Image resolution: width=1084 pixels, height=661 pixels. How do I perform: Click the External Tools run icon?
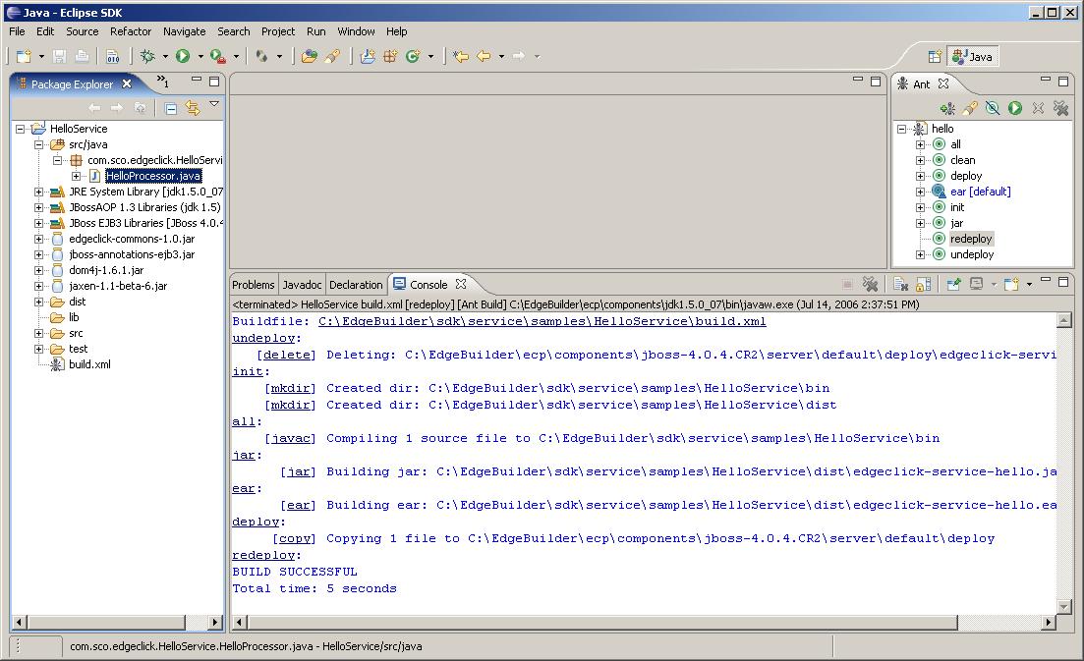[218, 57]
